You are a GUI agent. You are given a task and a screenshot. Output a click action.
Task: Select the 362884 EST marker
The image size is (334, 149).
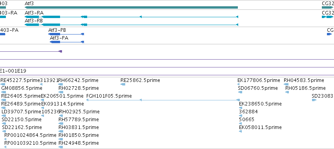[x=241, y=116]
